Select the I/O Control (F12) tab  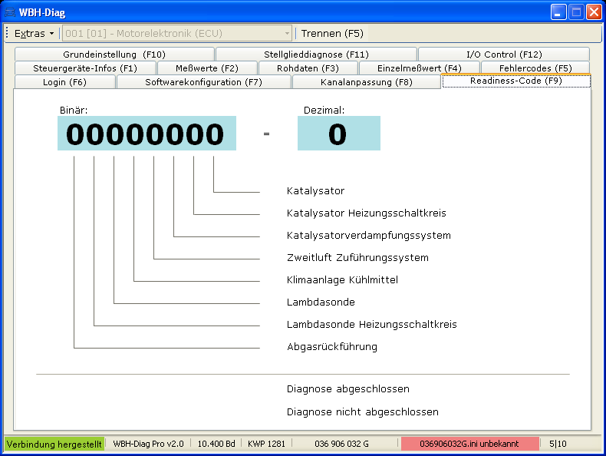tap(504, 55)
